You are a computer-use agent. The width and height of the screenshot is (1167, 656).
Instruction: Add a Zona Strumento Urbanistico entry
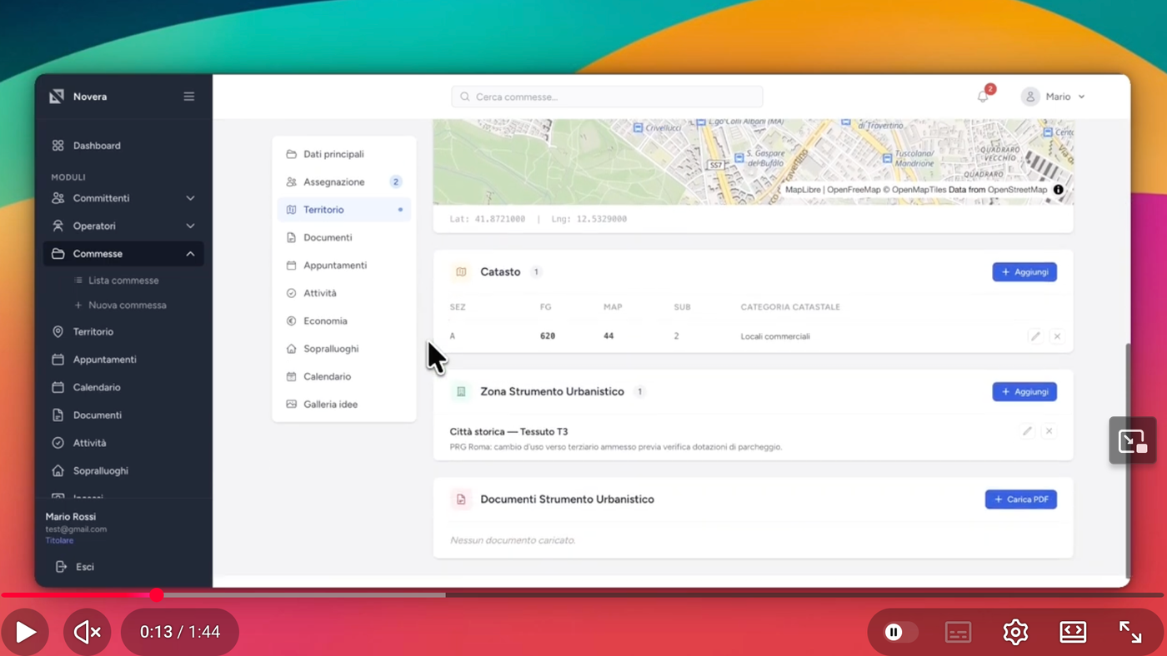(x=1024, y=391)
